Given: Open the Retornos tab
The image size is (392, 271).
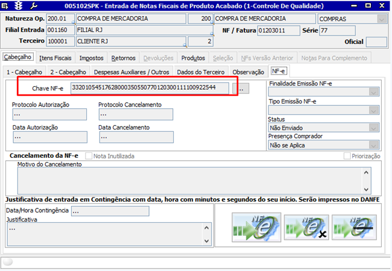Looking at the screenshot, I should (x=123, y=58).
